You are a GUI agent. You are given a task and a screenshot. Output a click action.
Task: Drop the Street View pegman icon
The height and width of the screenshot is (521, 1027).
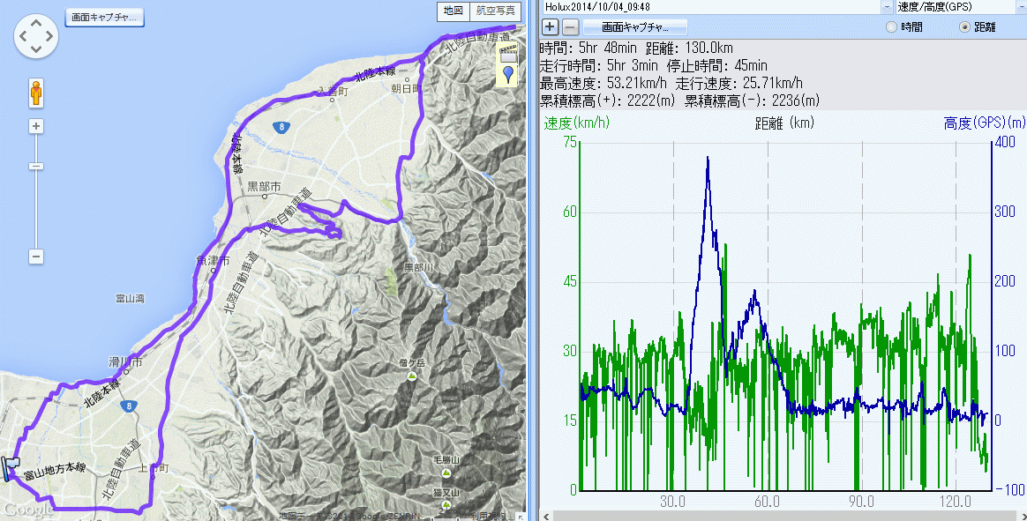click(x=36, y=92)
